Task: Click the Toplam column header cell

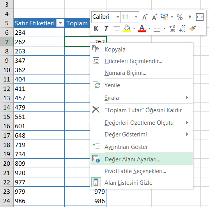Action: (77, 23)
